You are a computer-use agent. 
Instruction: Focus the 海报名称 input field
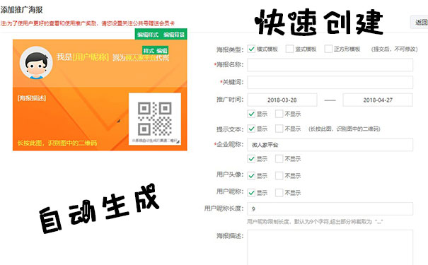(x=330, y=65)
